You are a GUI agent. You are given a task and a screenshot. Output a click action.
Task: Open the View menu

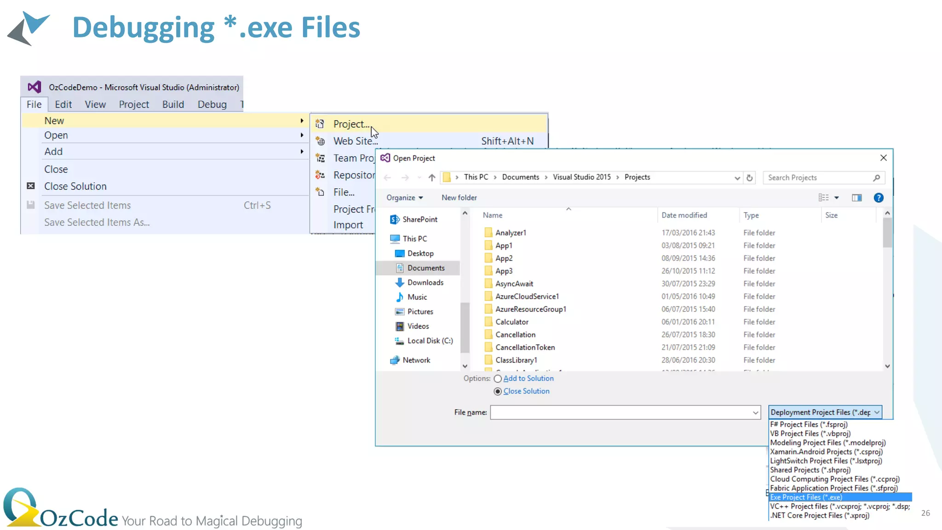[x=95, y=104]
